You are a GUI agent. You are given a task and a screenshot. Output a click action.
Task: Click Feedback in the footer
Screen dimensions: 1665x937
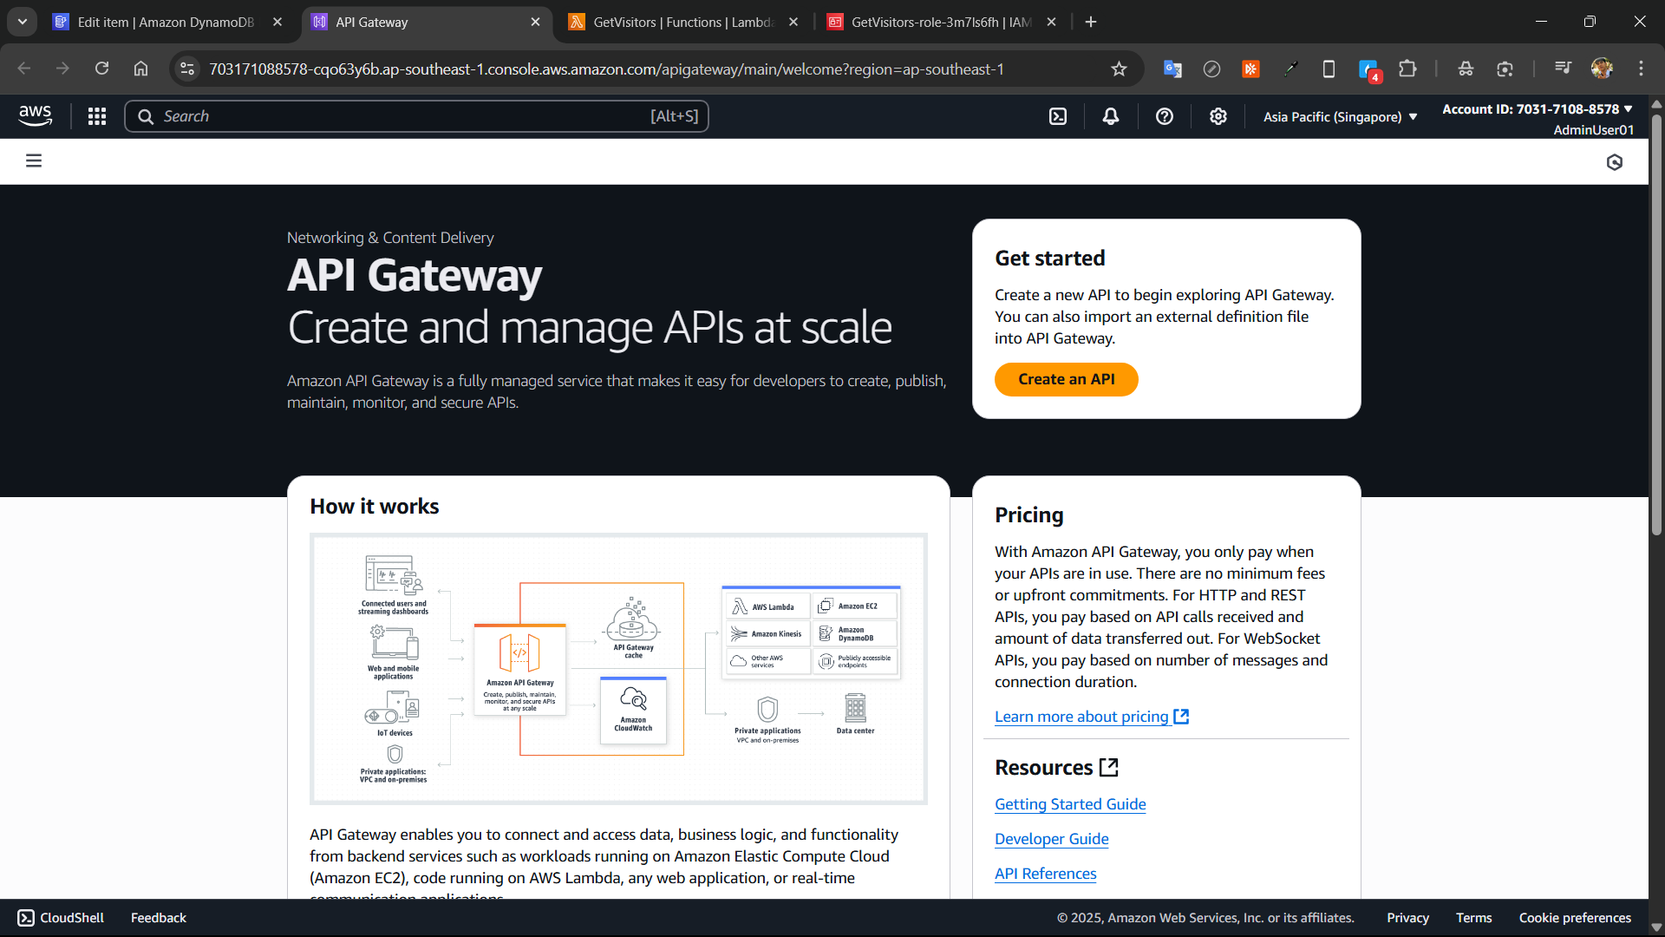pyautogui.click(x=158, y=918)
